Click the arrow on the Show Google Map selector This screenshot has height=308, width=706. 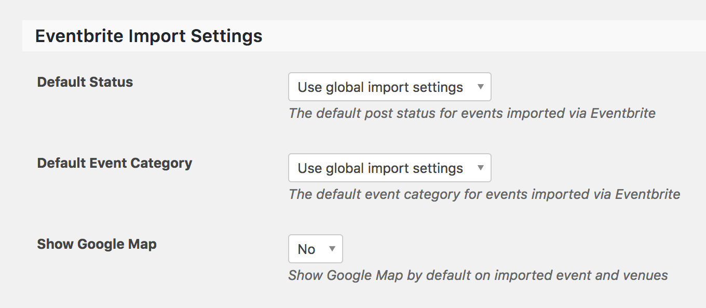coord(333,249)
